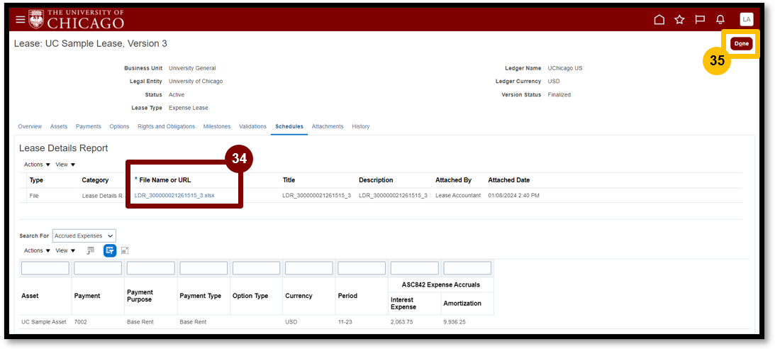Screen dimensions: 775x349
Task: Open Actions menu under Lease Details Report
Action: tap(37, 165)
